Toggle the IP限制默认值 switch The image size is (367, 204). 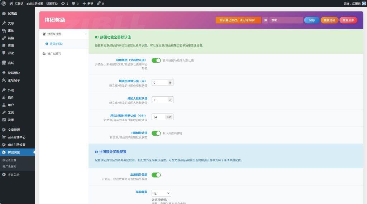tap(156, 133)
